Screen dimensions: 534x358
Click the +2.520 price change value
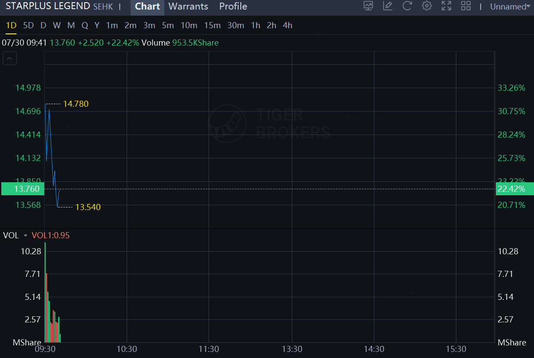click(91, 43)
